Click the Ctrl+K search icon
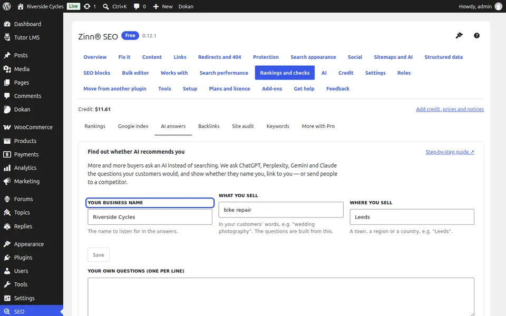This screenshot has width=506, height=316. pos(105,6)
